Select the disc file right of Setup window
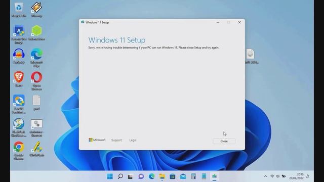Screen dimensions: 324x182 tap(251, 56)
